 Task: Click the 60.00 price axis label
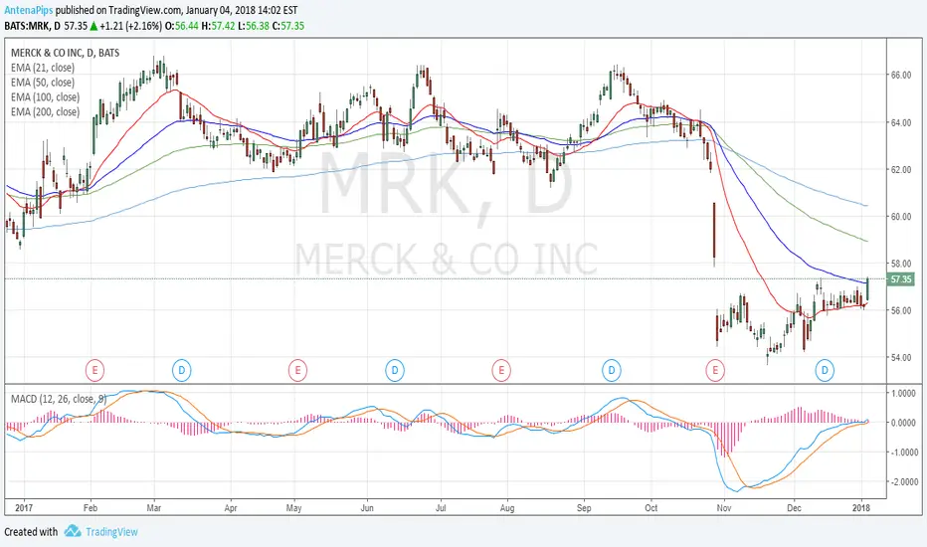901,217
